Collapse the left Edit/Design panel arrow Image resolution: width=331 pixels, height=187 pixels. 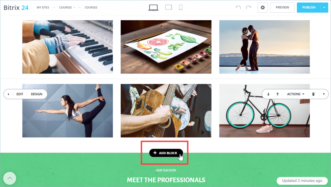pyautogui.click(x=8, y=94)
